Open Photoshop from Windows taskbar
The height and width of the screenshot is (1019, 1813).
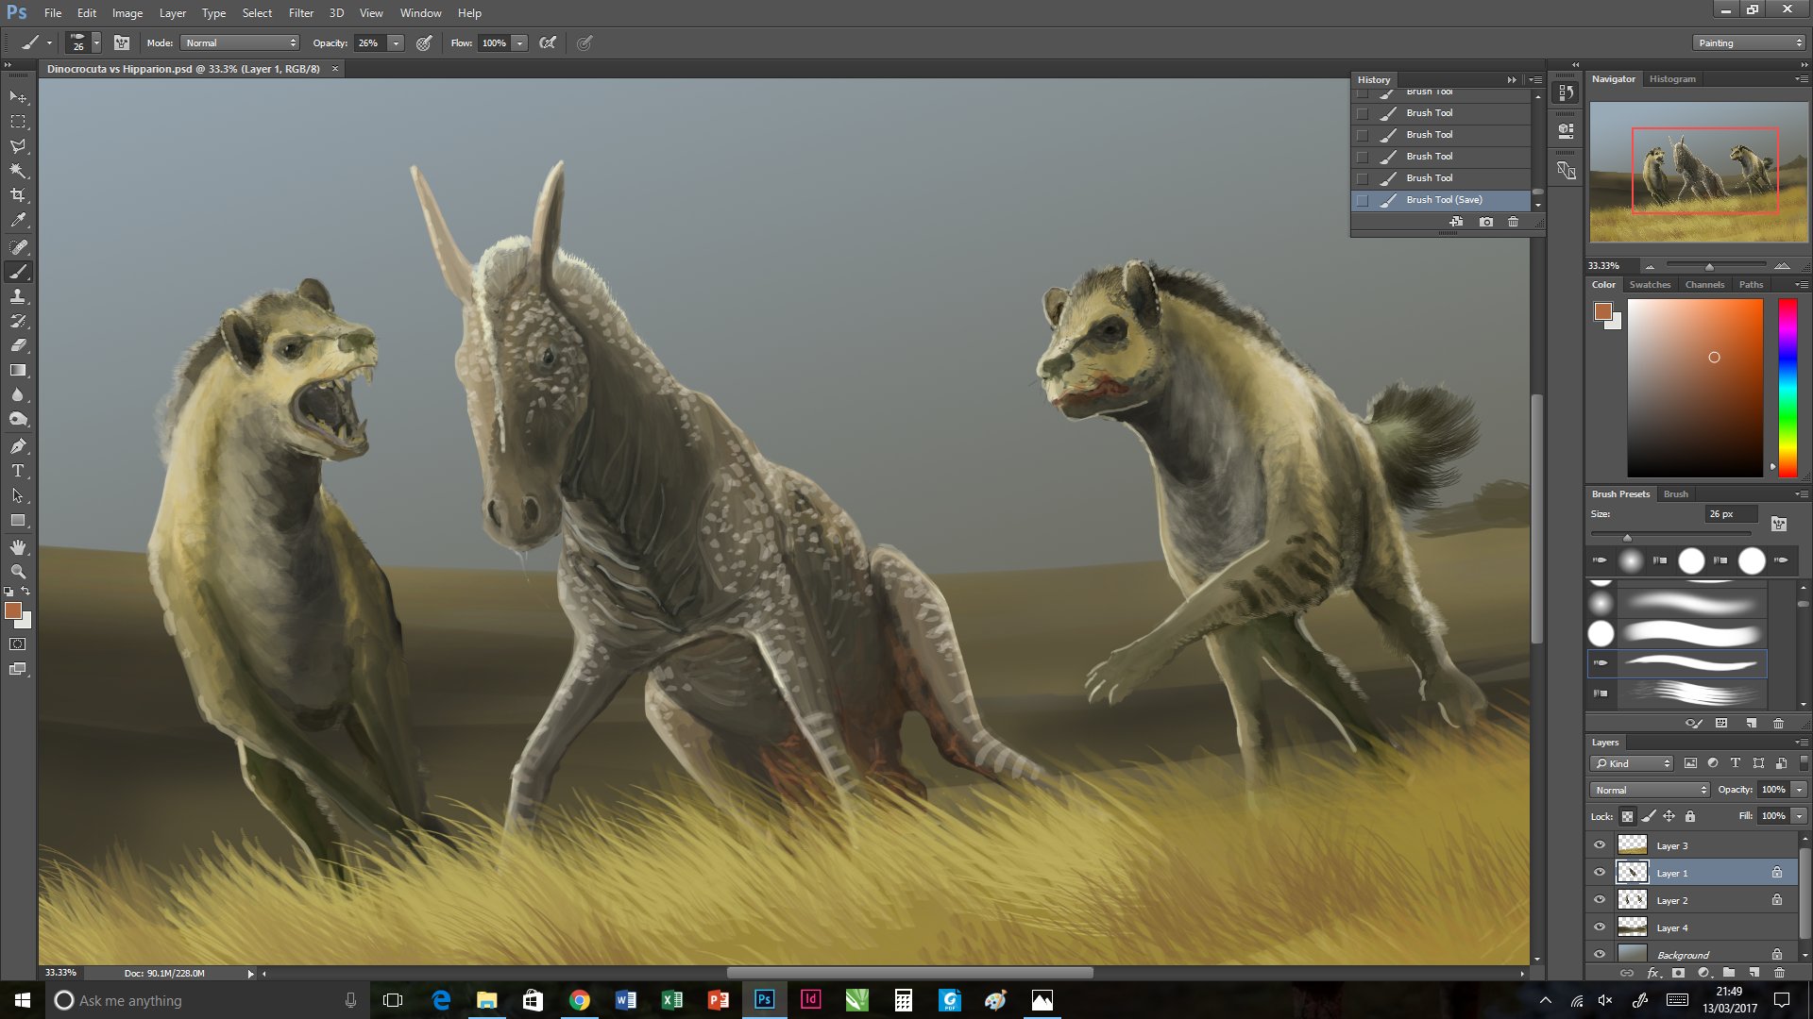click(764, 1000)
